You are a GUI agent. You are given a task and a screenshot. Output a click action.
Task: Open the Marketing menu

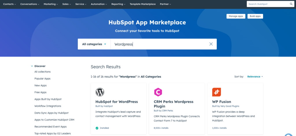click(51, 4)
